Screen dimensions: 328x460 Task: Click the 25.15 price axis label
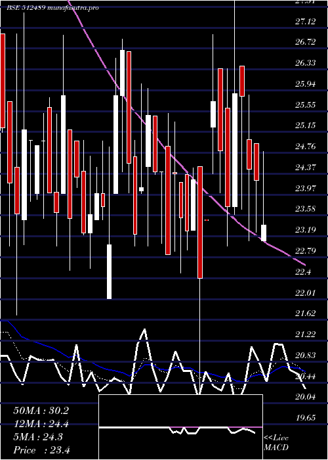306,126
